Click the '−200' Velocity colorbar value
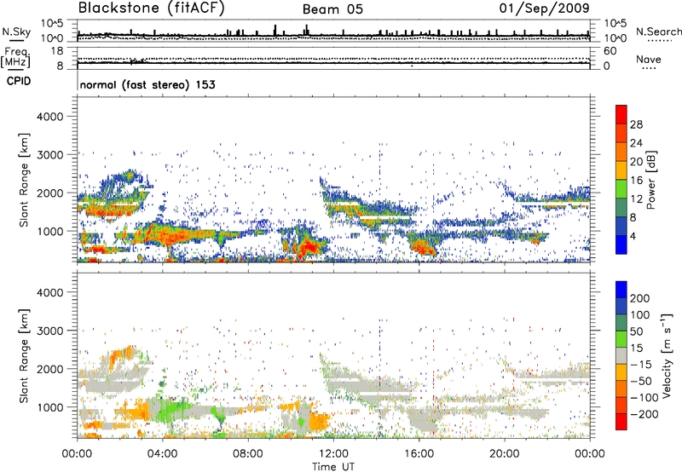682x472 pixels. 644,414
